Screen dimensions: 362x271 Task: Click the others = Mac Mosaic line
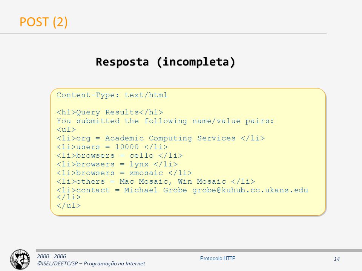(x=156, y=181)
